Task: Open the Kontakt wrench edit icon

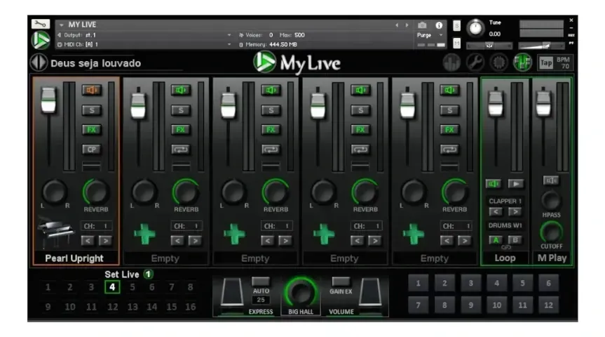Action: click(41, 24)
